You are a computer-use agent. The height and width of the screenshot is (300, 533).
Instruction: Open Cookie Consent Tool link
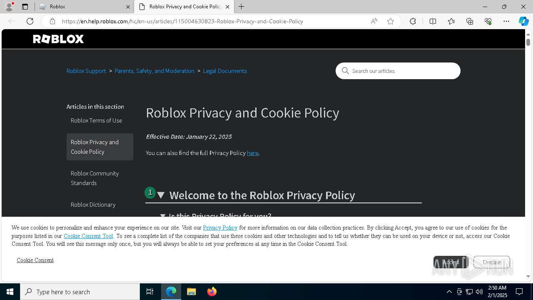tap(88, 236)
